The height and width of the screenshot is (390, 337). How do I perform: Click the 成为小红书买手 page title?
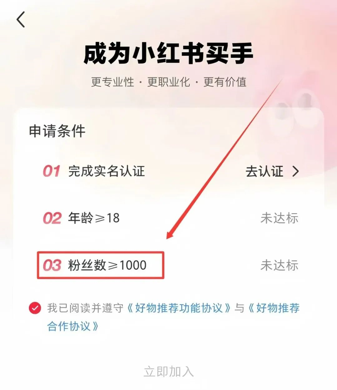[x=168, y=54]
